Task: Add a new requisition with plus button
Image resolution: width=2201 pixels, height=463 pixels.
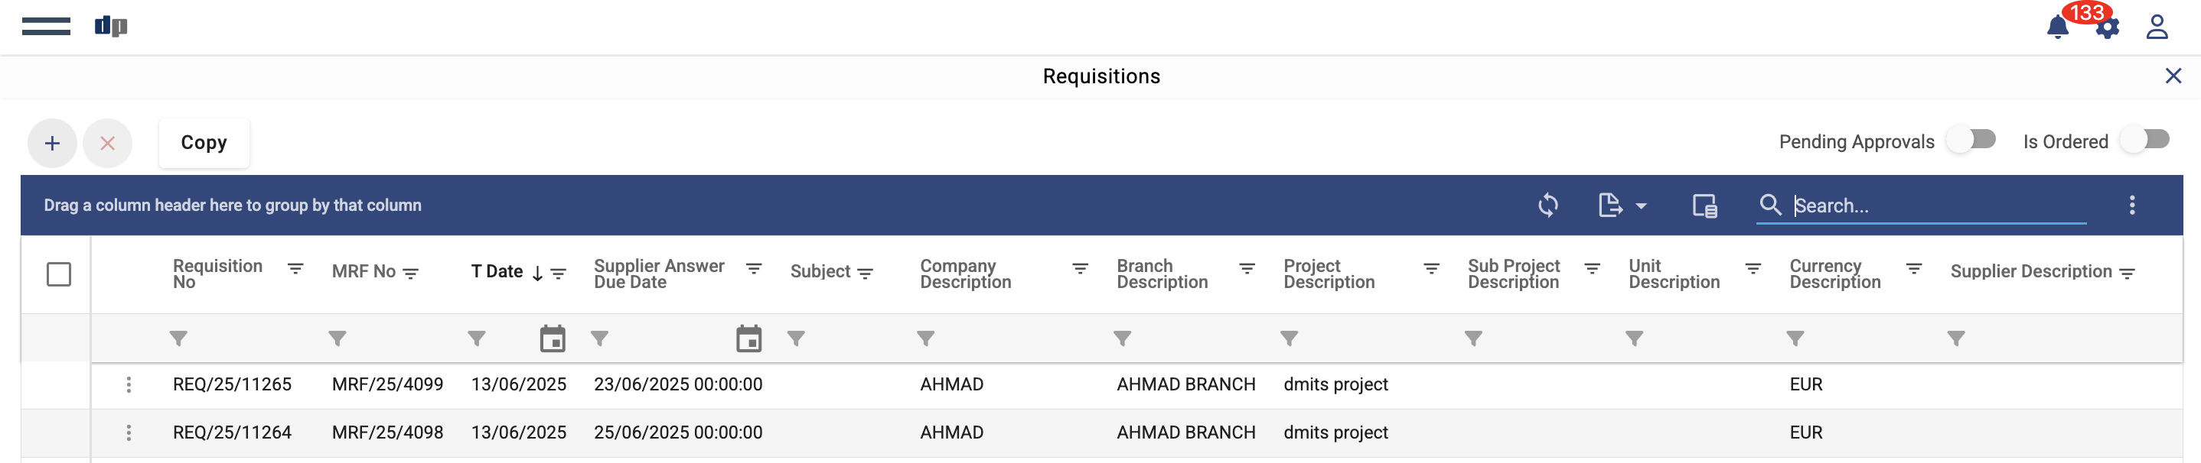Action: coord(52,143)
